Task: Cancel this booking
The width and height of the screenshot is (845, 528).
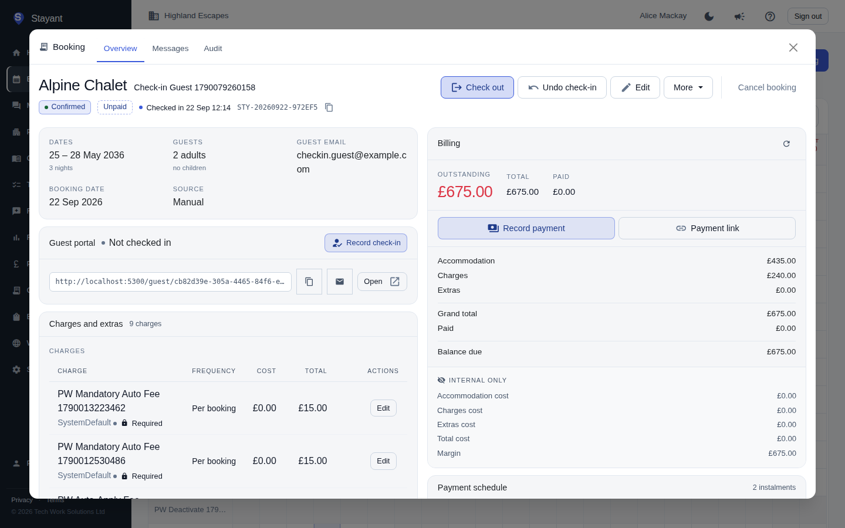Action: click(x=767, y=87)
